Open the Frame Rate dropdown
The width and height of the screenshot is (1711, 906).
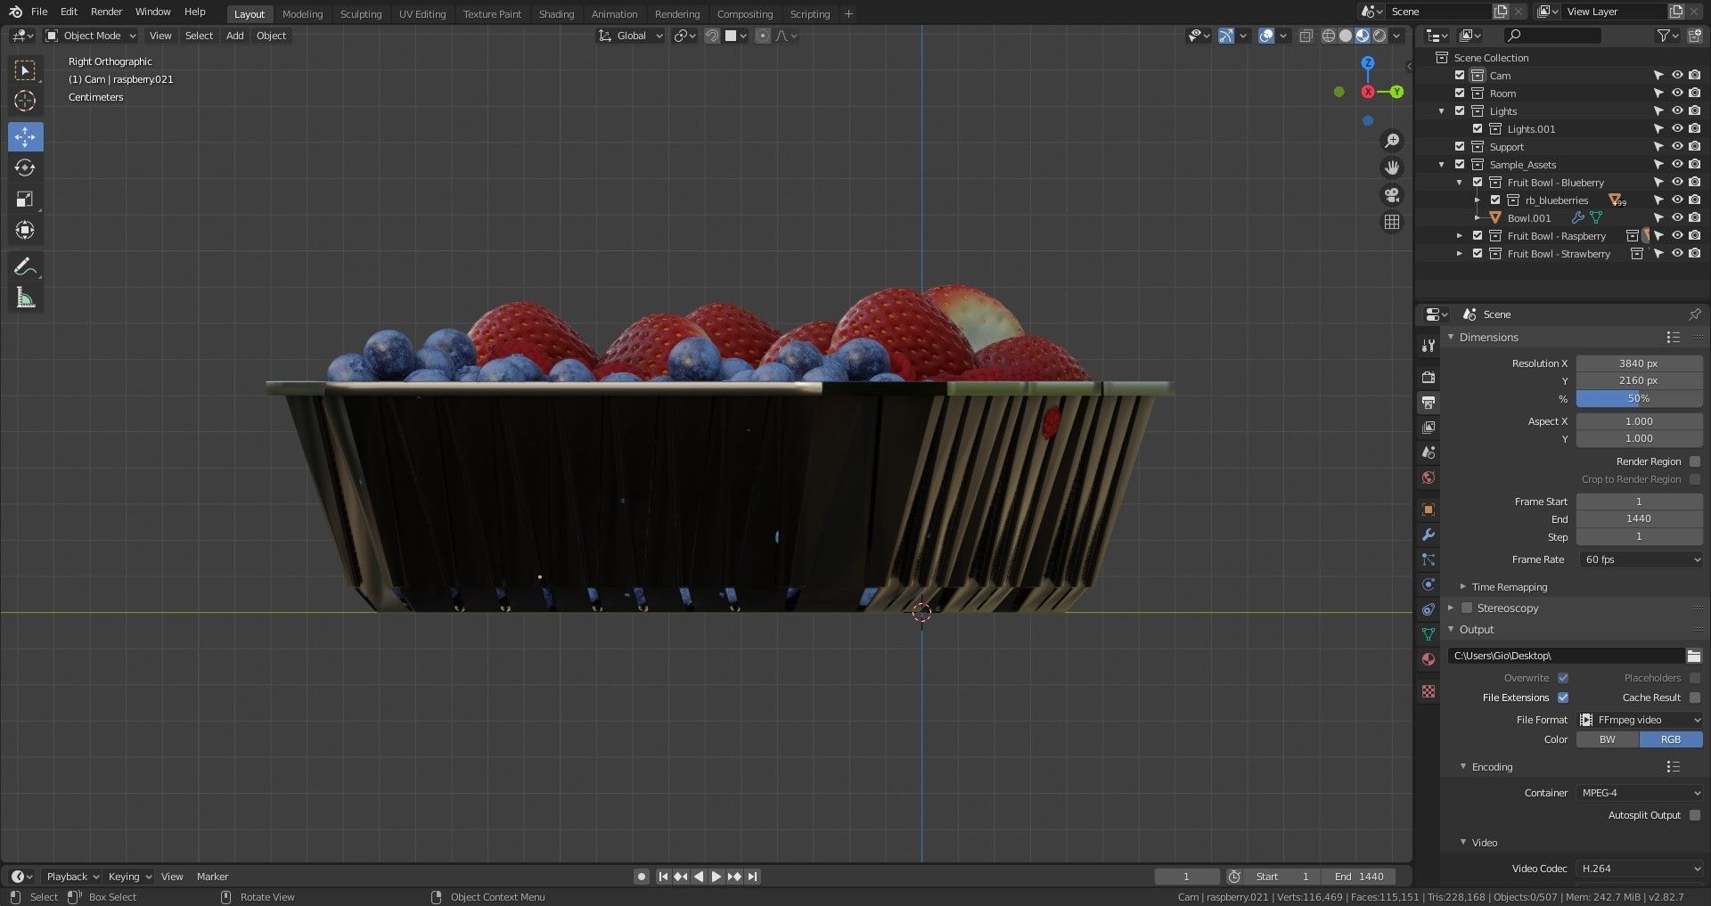(x=1640, y=559)
